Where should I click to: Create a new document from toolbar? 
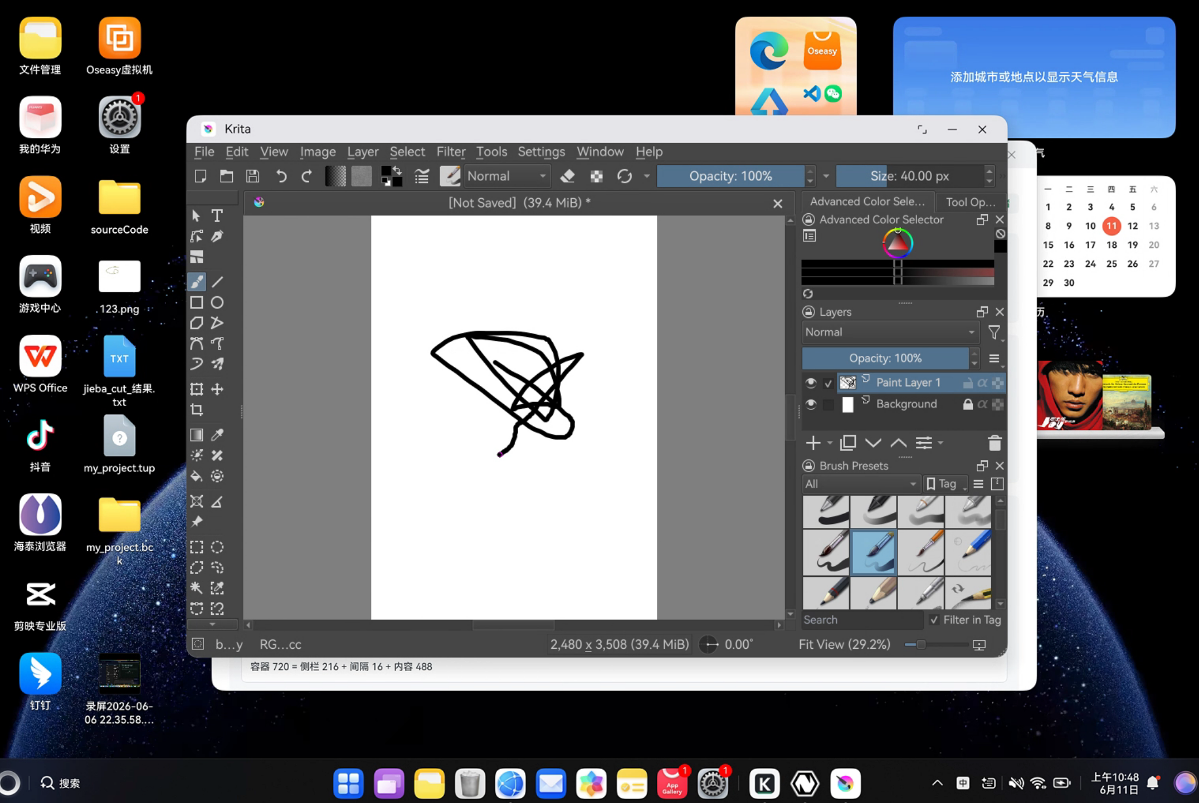(200, 177)
